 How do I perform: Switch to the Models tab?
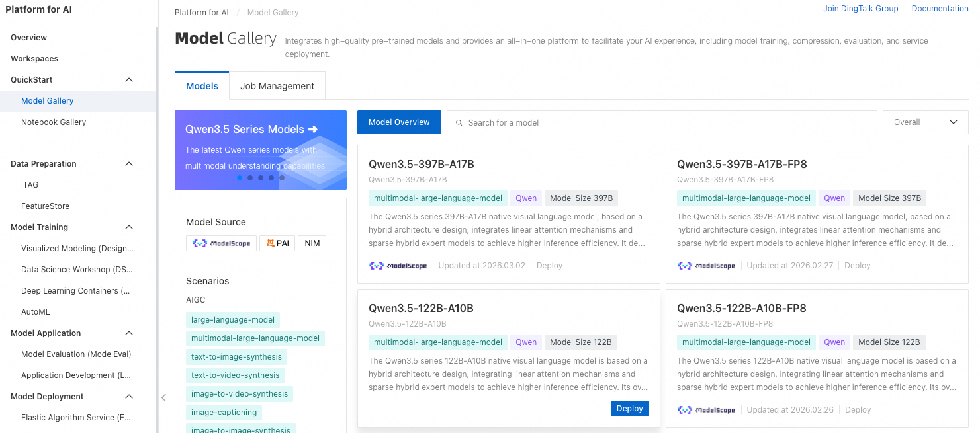(x=202, y=86)
